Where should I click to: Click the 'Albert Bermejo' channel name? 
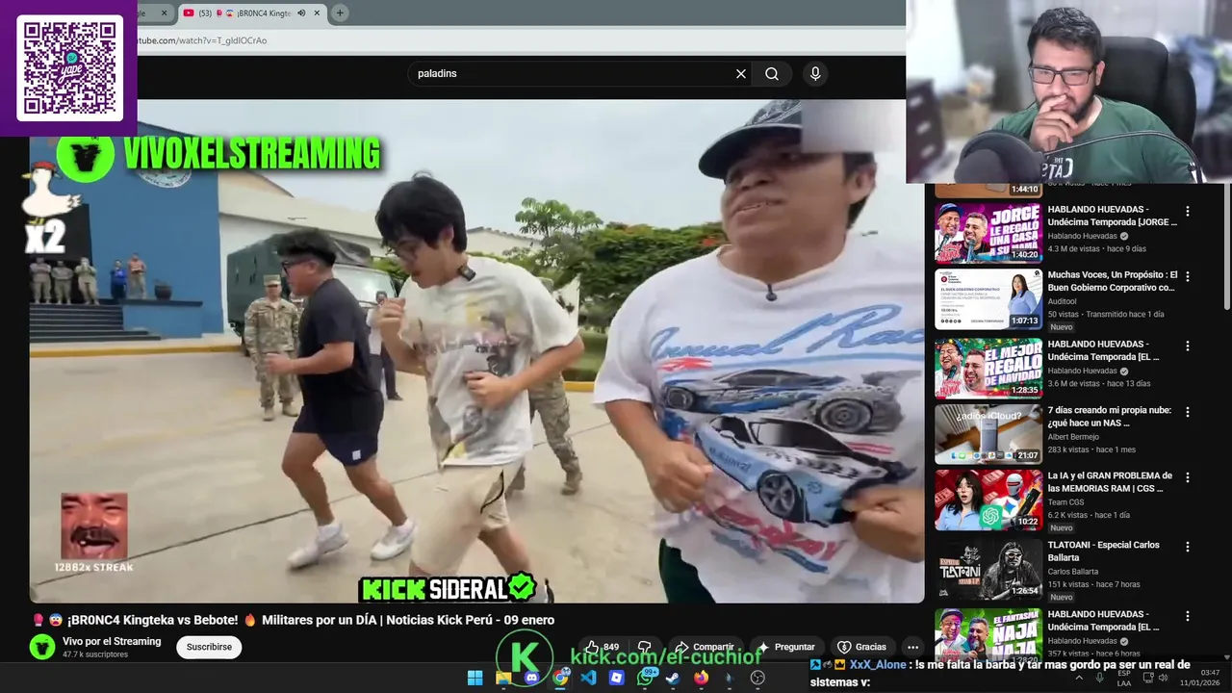click(x=1075, y=437)
